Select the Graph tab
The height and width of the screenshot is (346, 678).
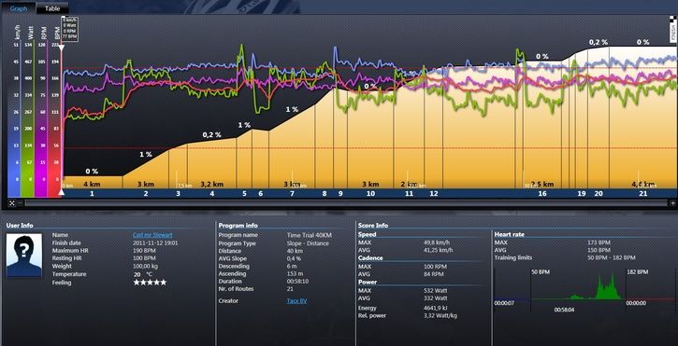(18, 8)
